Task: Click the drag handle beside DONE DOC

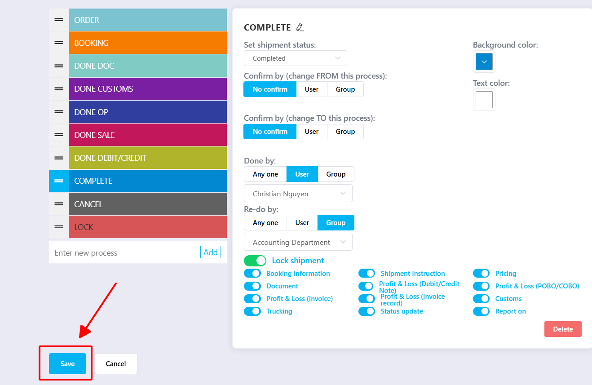Action: [x=59, y=66]
